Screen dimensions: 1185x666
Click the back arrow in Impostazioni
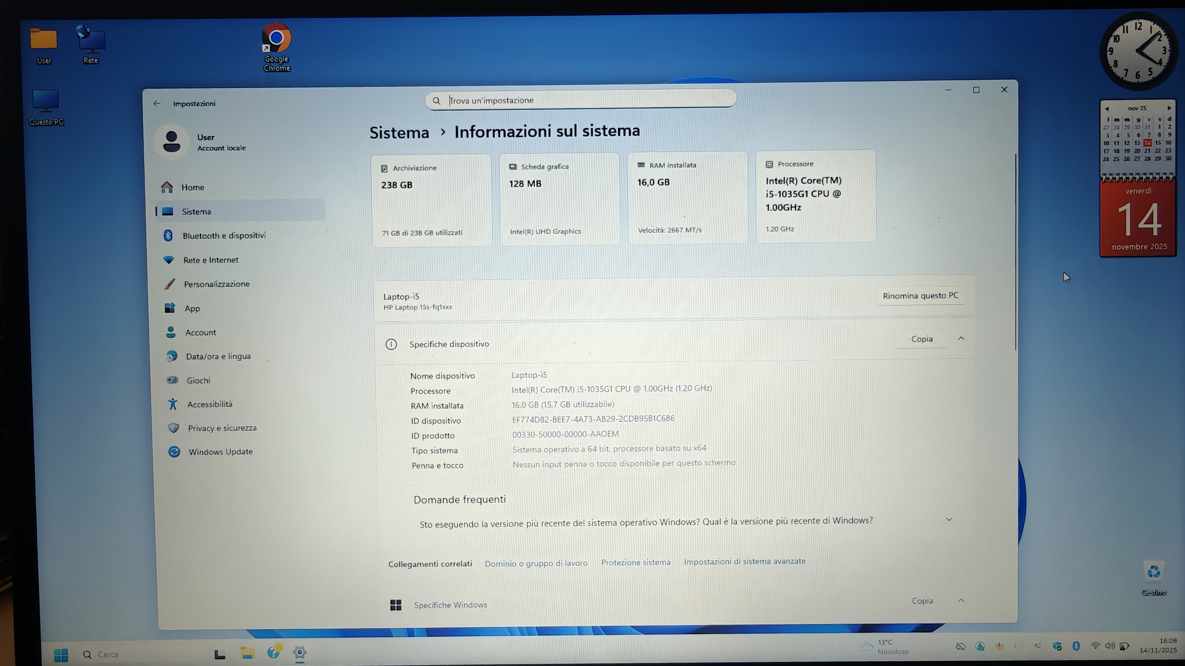[x=157, y=103]
